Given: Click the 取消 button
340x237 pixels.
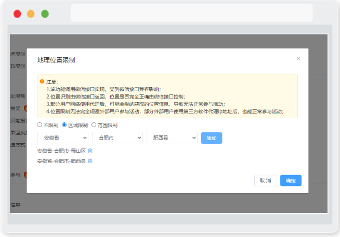Looking at the screenshot, I should click(266, 181).
